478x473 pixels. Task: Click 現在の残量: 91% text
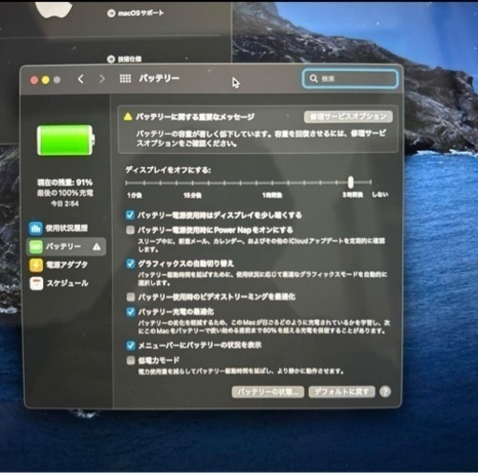point(65,182)
